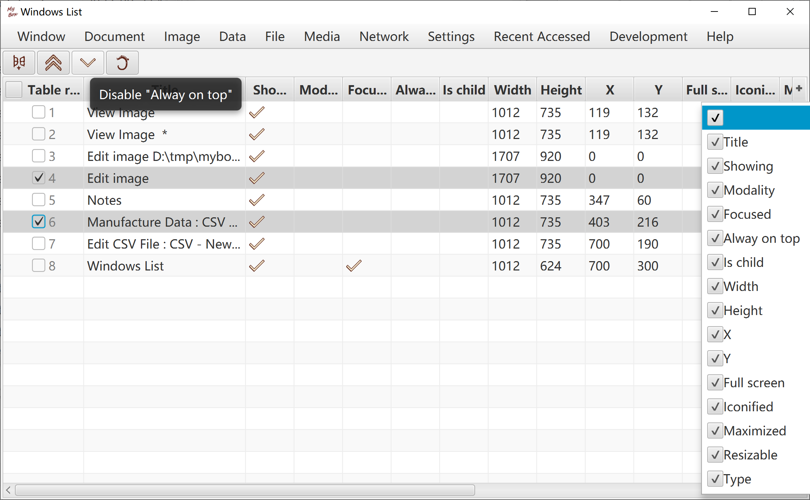Image resolution: width=810 pixels, height=500 pixels.
Task: Click the single down-chevron toolbar icon
Action: coord(88,63)
